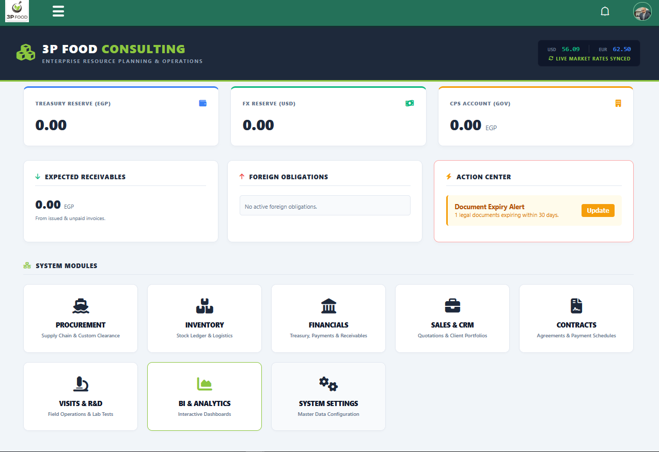The image size is (659, 452).
Task: Click the FX Reserve money bill icon
Action: pyautogui.click(x=410, y=103)
